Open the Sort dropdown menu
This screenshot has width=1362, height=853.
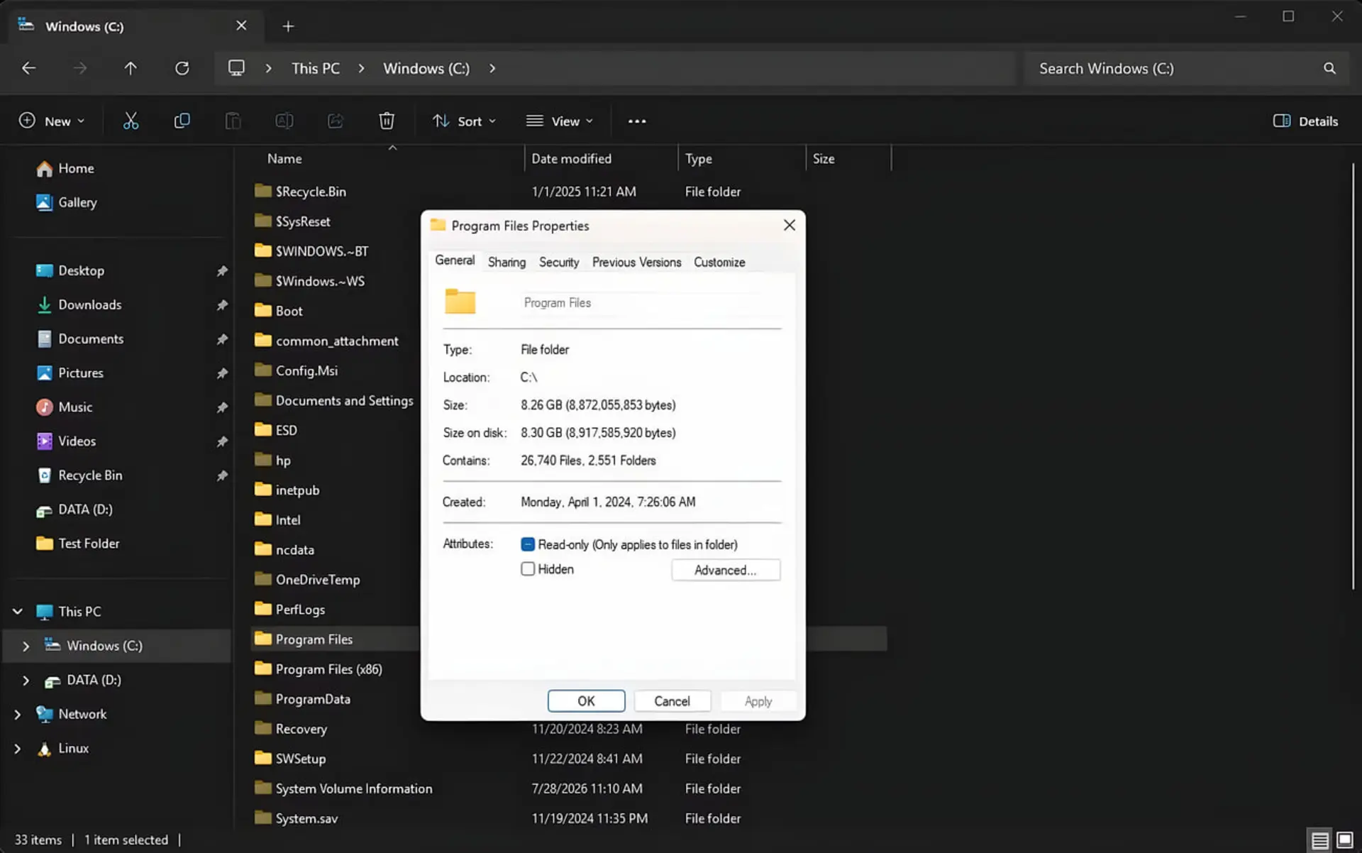[464, 121]
